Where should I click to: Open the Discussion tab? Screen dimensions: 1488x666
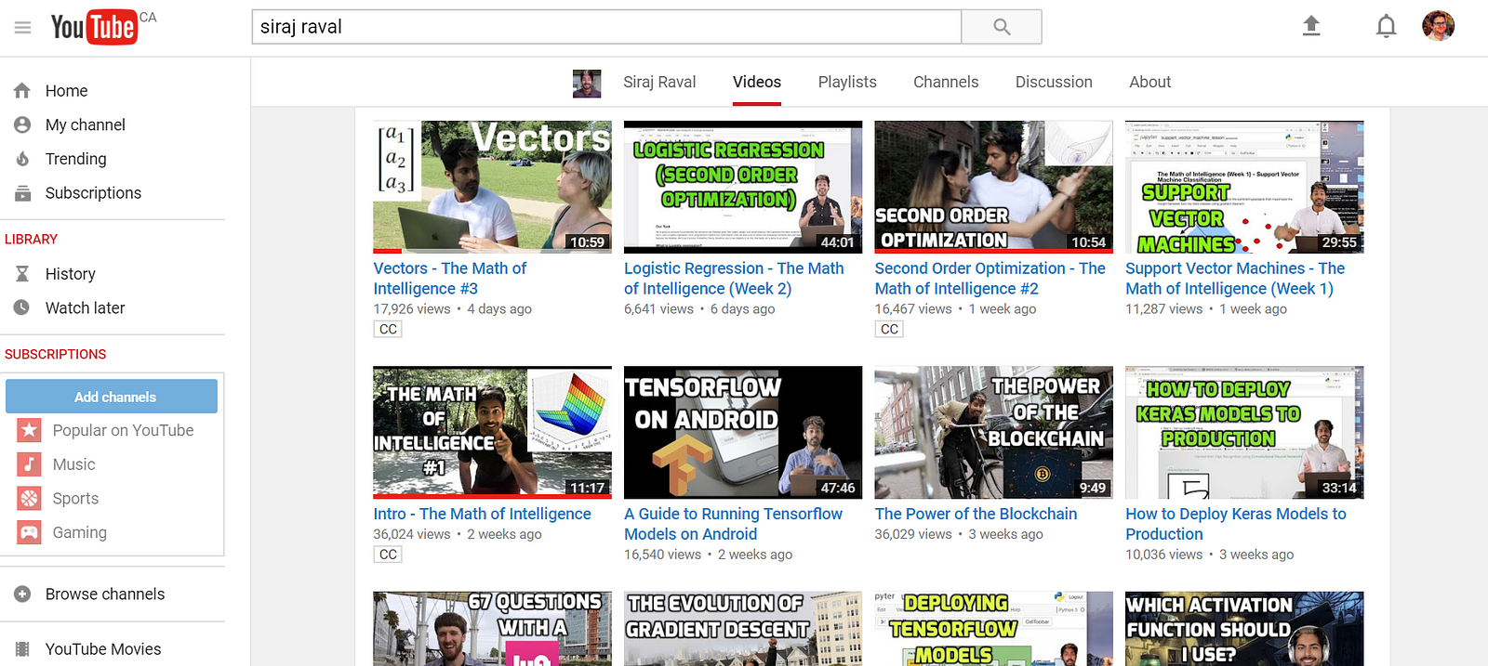(1054, 82)
